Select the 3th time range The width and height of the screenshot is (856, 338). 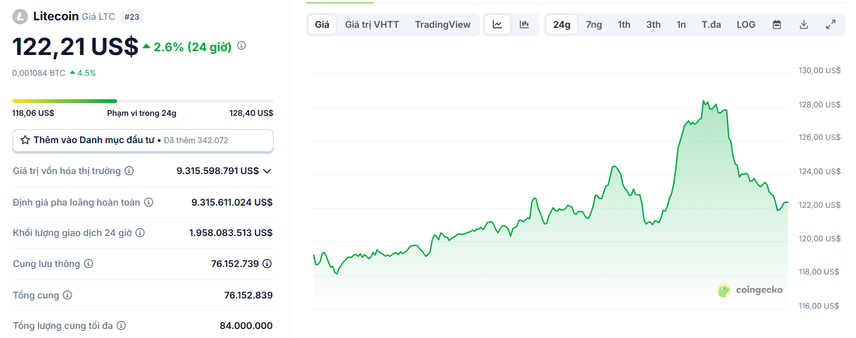tap(653, 25)
